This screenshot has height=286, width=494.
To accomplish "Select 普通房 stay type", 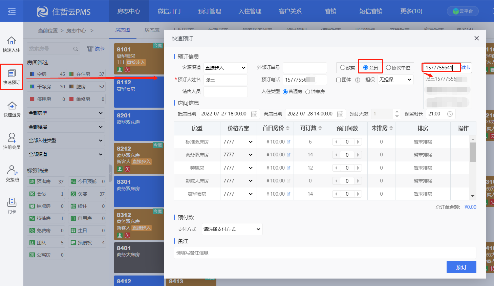I will click(285, 92).
